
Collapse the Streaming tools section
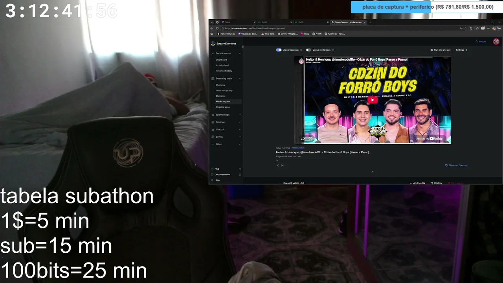point(240,79)
